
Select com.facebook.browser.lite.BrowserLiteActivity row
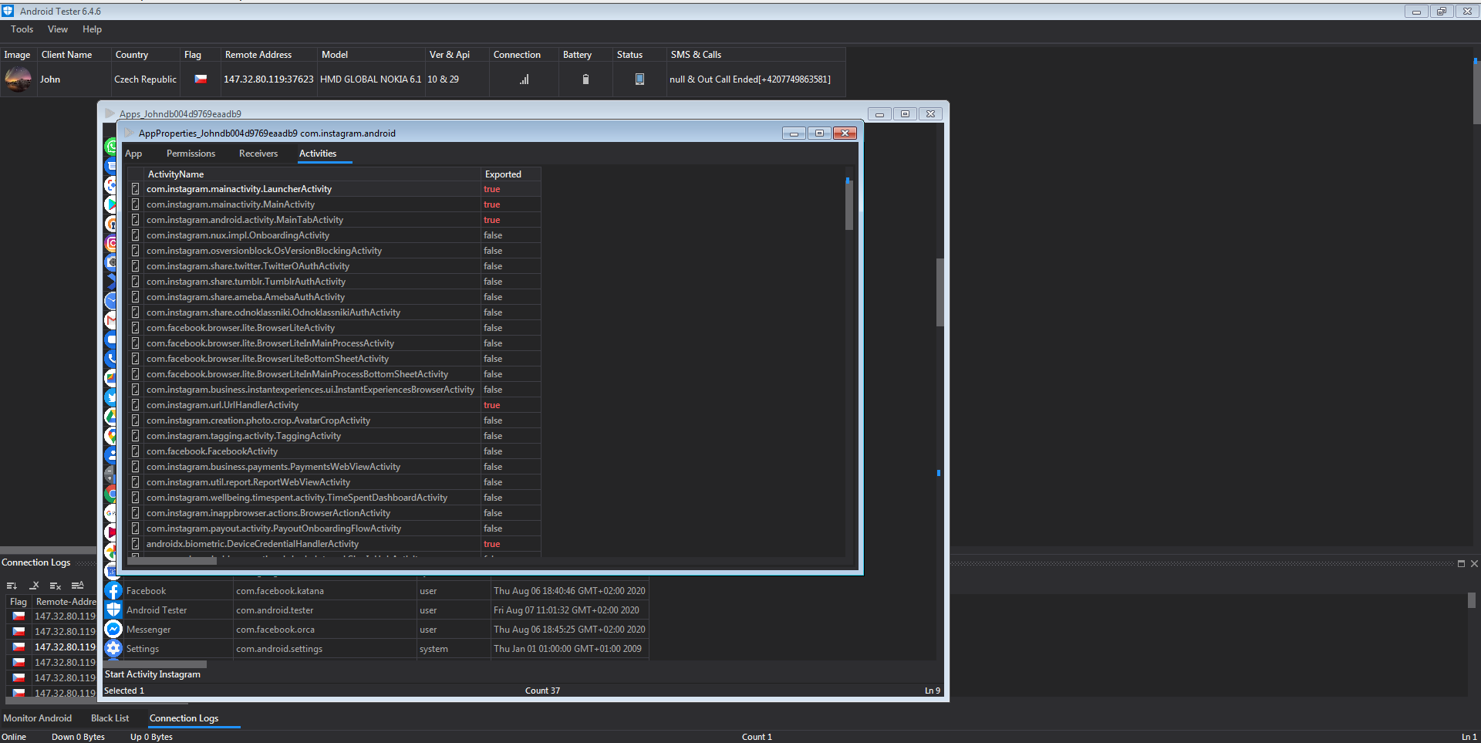tap(333, 328)
